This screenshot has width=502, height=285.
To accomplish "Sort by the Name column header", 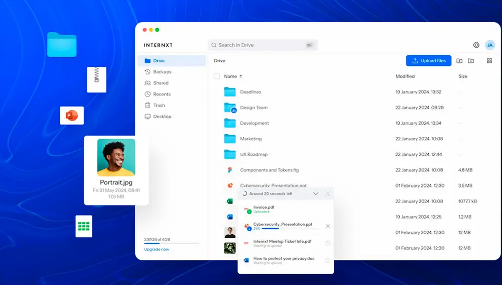I will (x=233, y=76).
